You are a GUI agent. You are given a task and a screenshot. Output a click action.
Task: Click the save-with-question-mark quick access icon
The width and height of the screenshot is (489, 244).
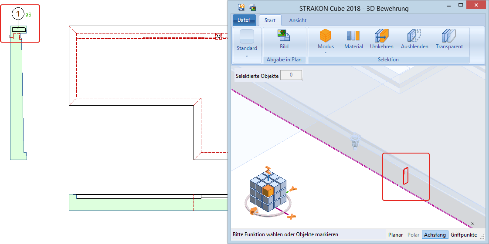(x=241, y=7)
